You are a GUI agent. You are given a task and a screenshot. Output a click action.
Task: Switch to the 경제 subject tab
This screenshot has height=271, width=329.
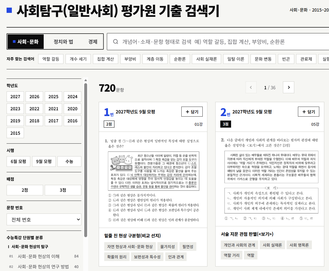pos(93,42)
